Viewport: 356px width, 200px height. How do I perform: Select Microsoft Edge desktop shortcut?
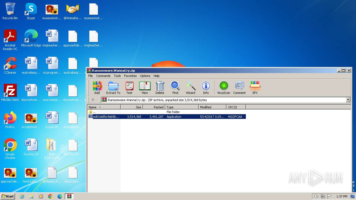point(31,38)
